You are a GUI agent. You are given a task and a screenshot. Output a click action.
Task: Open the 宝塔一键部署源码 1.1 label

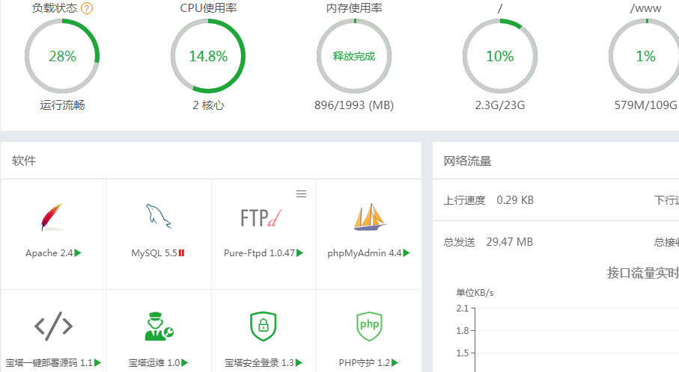pyautogui.click(x=49, y=363)
